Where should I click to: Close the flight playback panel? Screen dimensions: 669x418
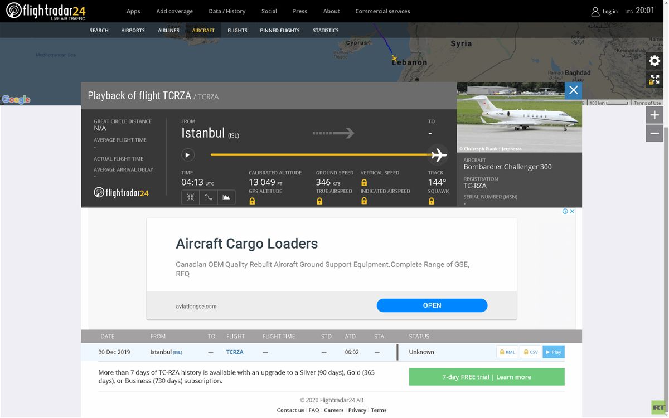click(x=573, y=90)
